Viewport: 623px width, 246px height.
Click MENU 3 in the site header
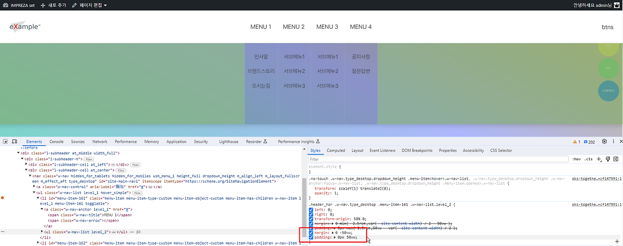(x=327, y=27)
